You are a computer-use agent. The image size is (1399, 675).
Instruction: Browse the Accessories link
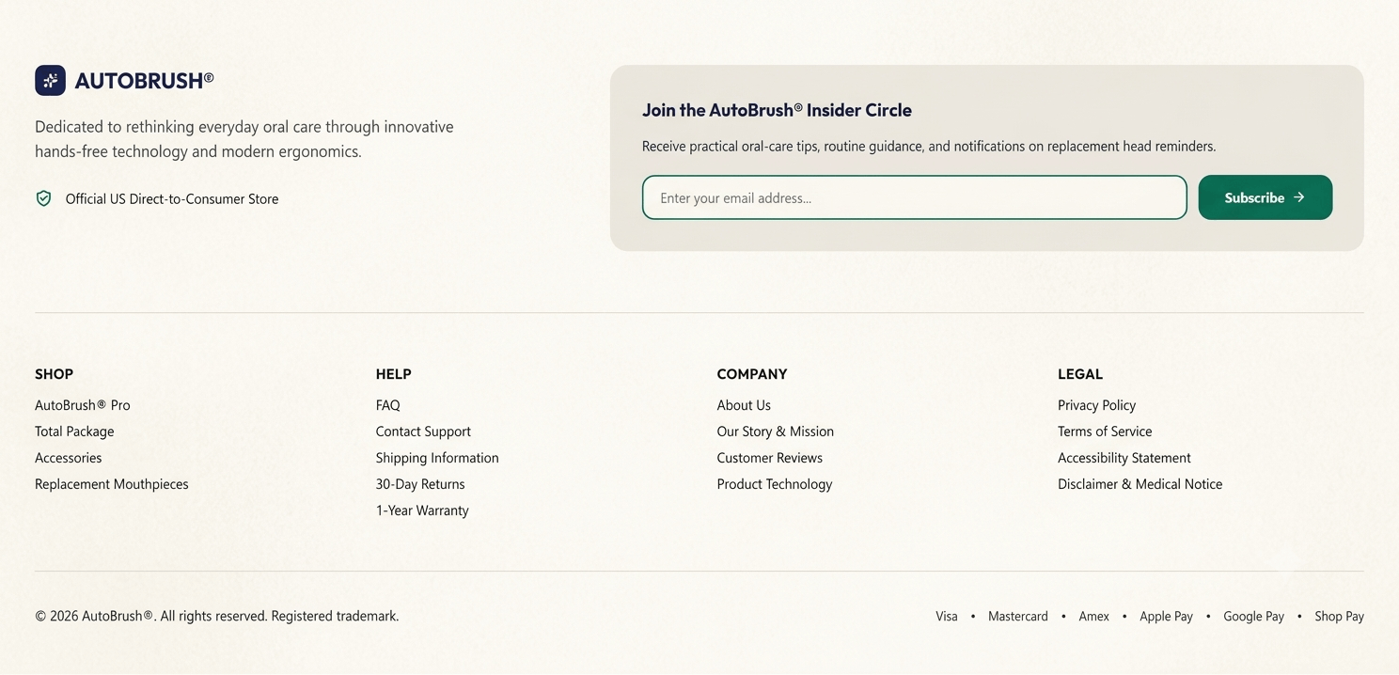click(x=69, y=458)
